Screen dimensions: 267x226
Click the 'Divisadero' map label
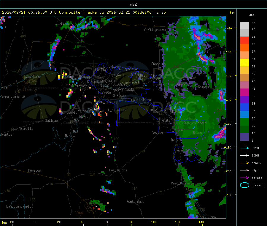pyautogui.click(x=64, y=23)
